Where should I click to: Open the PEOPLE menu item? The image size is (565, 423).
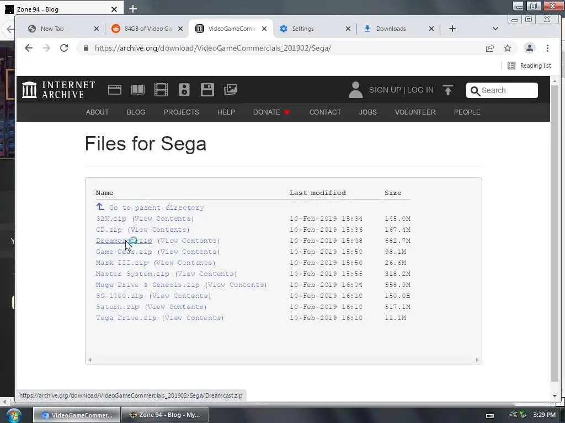coord(467,112)
